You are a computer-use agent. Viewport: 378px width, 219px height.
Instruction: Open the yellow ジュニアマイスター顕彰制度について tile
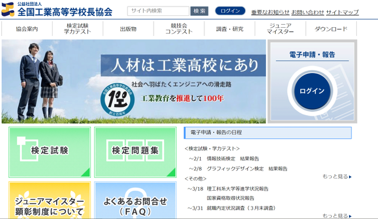tap(50, 200)
